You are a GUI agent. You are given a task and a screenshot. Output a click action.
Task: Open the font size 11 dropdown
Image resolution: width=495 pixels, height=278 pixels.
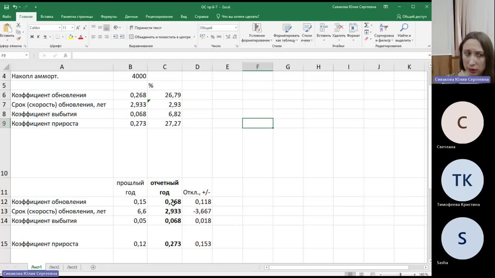point(73,28)
